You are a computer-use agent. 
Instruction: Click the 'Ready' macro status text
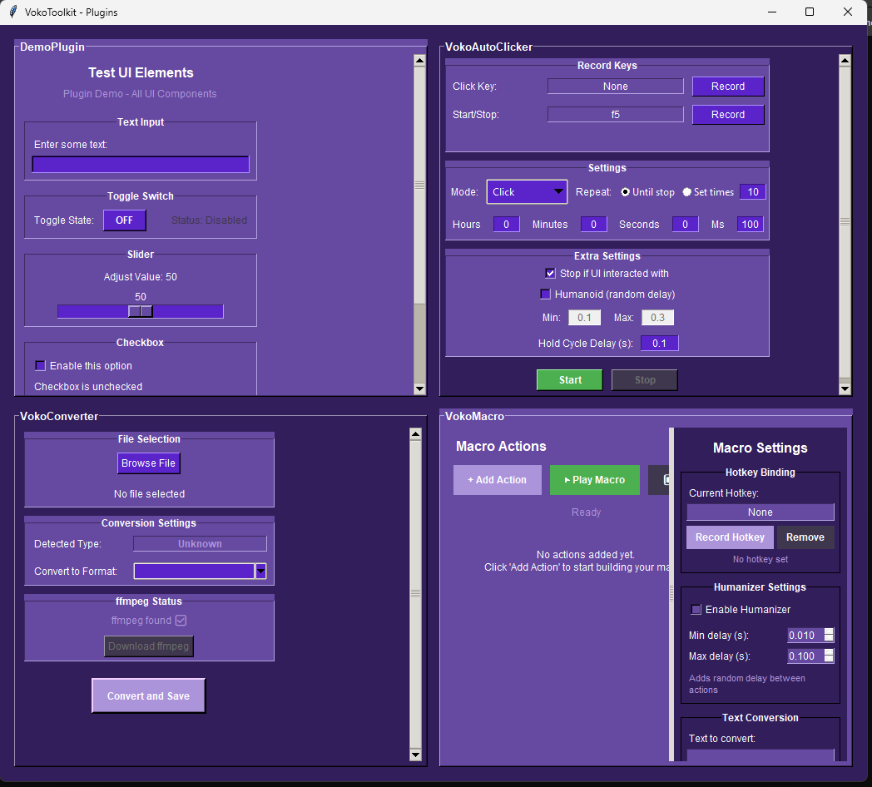point(586,512)
